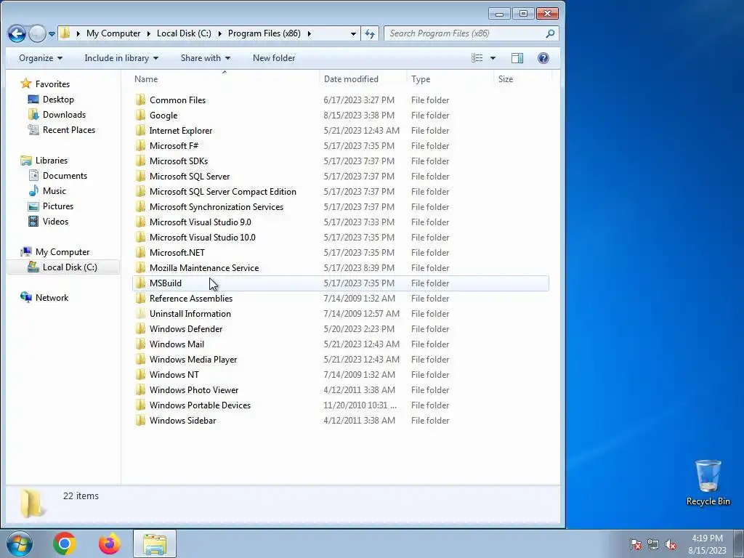The height and width of the screenshot is (558, 744).
Task: Expand arrow after Program Files (x86) breadcrumb
Action: [310, 33]
